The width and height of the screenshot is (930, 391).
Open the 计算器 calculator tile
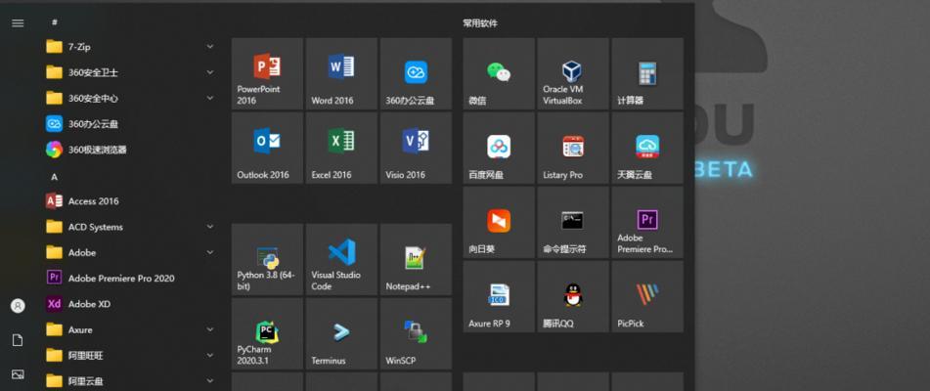(647, 74)
